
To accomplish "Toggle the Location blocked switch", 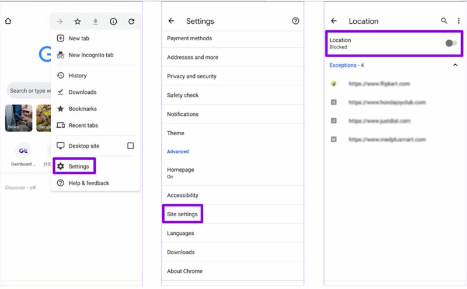I will (x=451, y=43).
